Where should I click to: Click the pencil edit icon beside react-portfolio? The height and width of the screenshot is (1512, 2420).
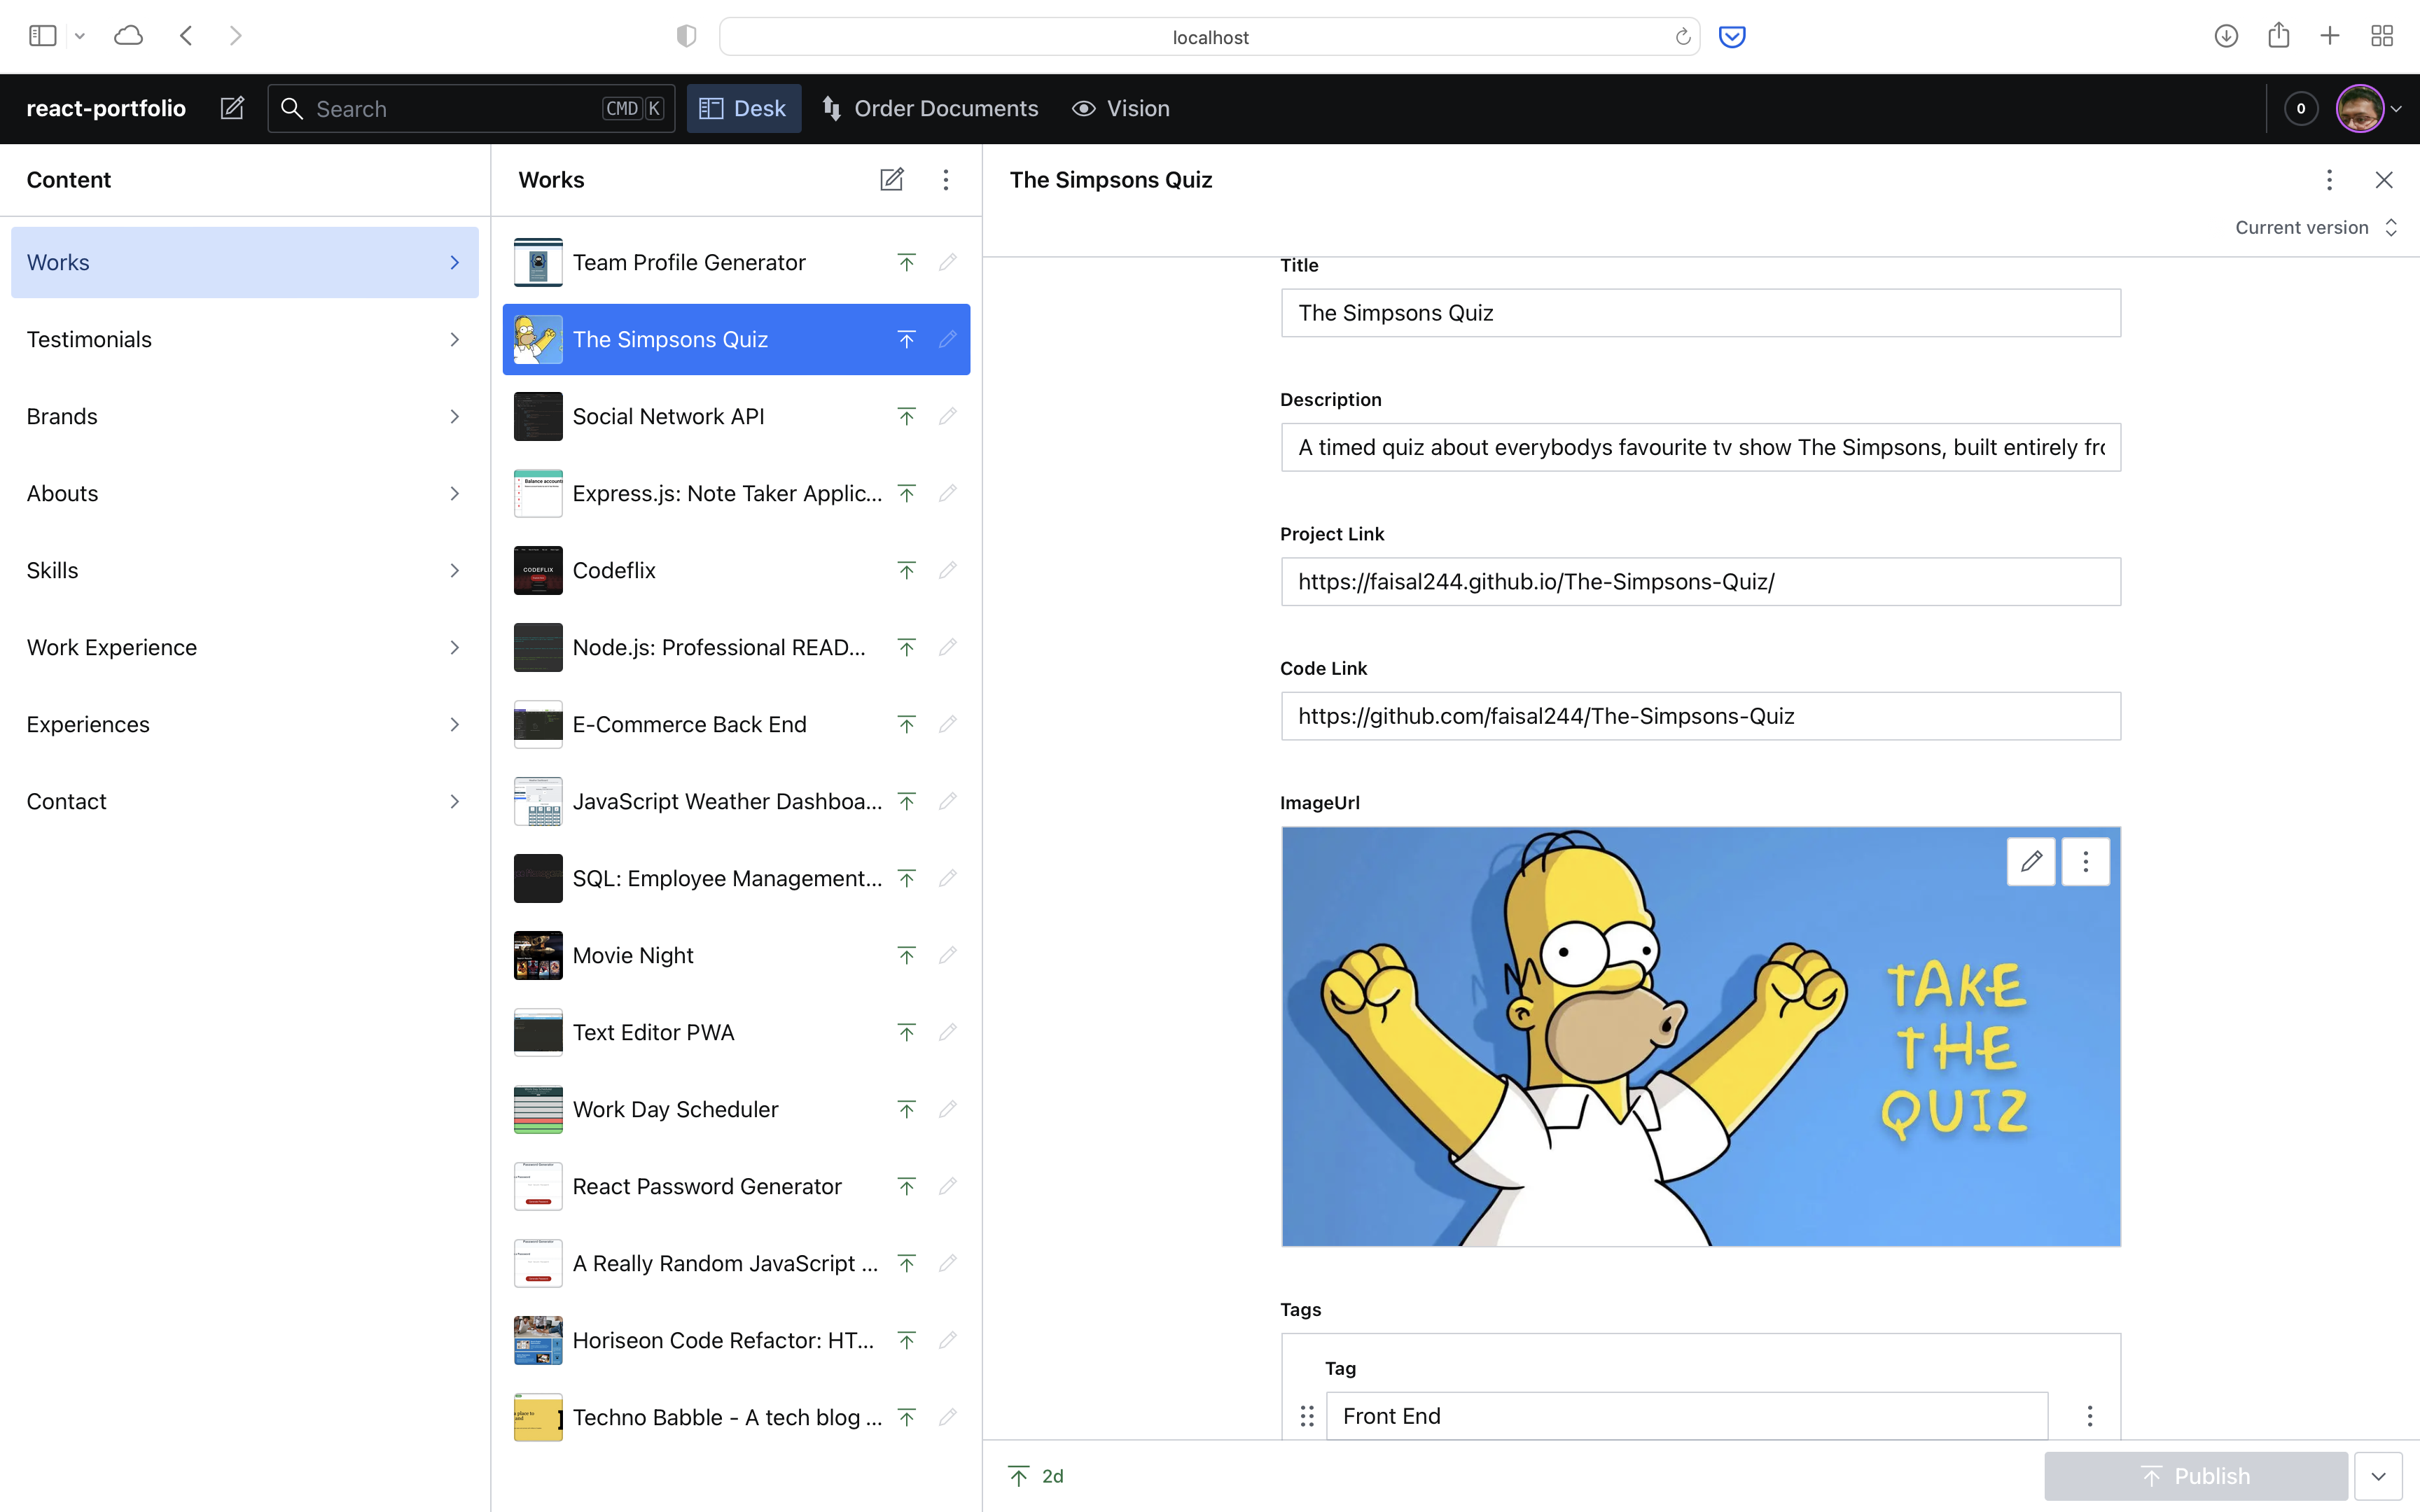point(232,108)
